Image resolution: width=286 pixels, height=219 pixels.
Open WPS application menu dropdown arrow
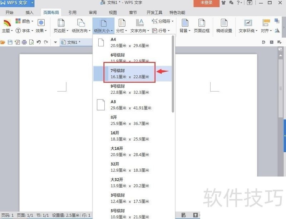[32, 3]
